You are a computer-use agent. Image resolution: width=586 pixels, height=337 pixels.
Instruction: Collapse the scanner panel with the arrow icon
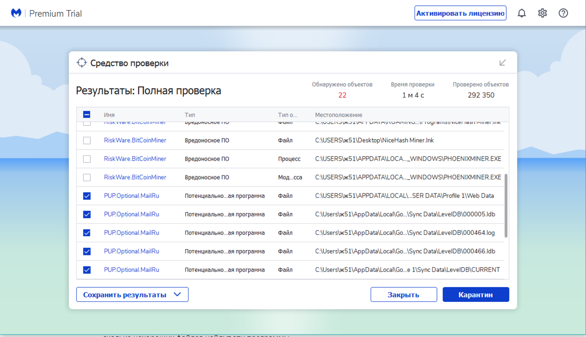pos(502,63)
